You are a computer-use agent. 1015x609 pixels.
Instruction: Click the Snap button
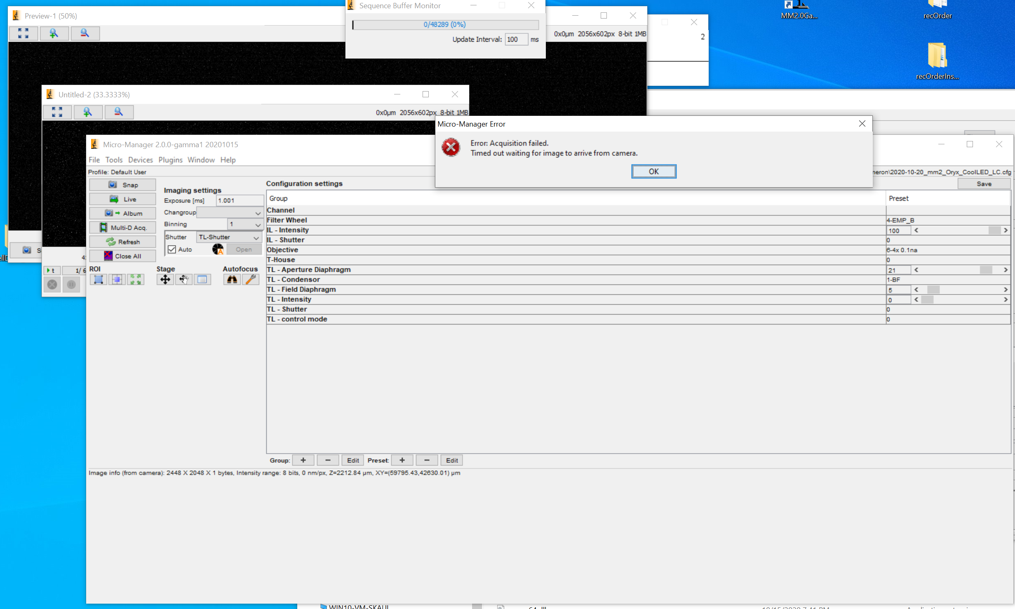click(122, 185)
